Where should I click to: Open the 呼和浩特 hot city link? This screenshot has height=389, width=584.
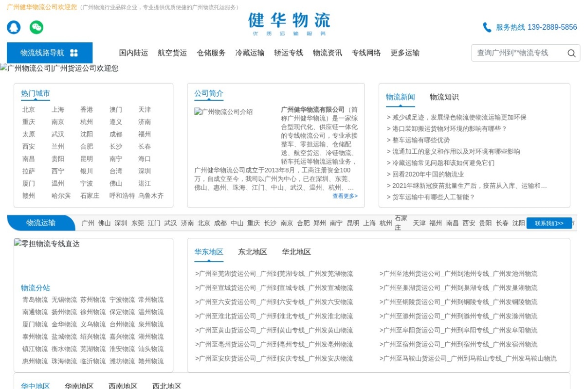click(122, 196)
